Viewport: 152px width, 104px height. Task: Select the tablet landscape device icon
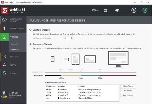click(90, 59)
